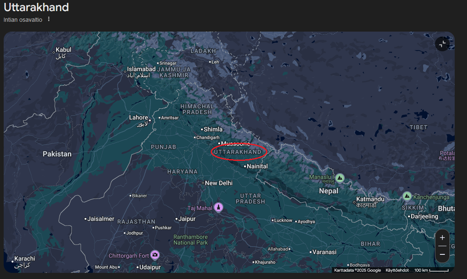Collapse the map with the minimize icon
This screenshot has height=279, width=467.
(442, 44)
